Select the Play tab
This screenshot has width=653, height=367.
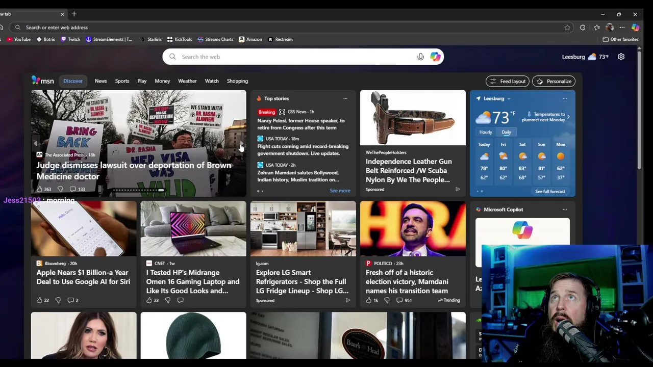(x=142, y=81)
